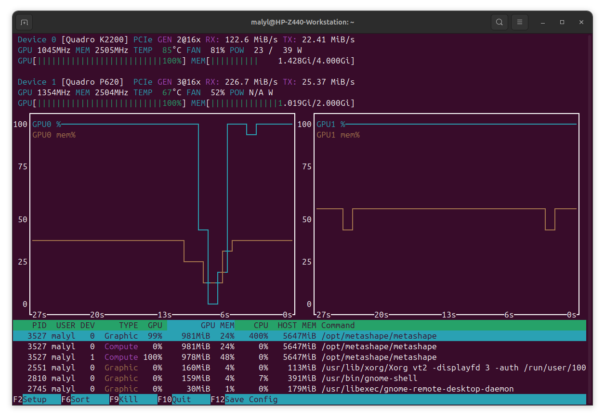Click F12 Save Config option
Screen dimensions: 605x419
244,399
